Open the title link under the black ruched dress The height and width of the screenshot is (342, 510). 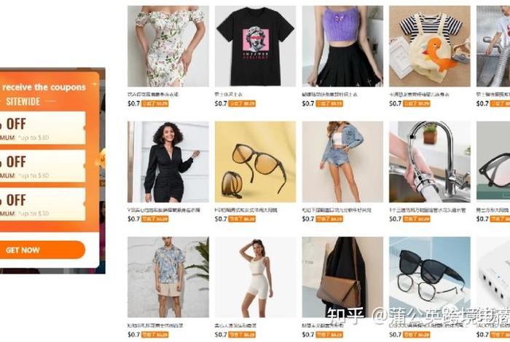164,210
